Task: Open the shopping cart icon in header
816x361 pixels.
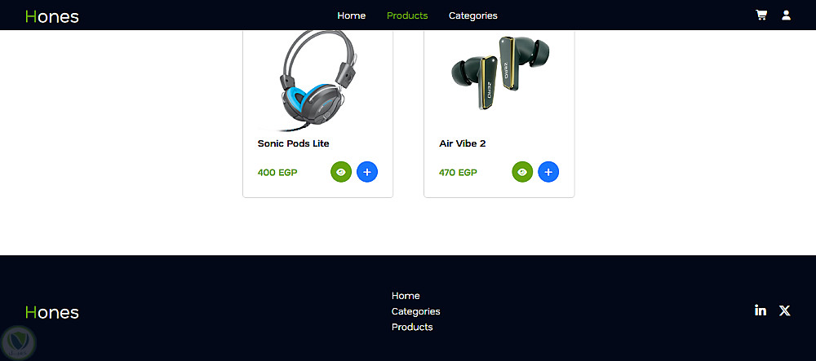Action: tap(761, 15)
